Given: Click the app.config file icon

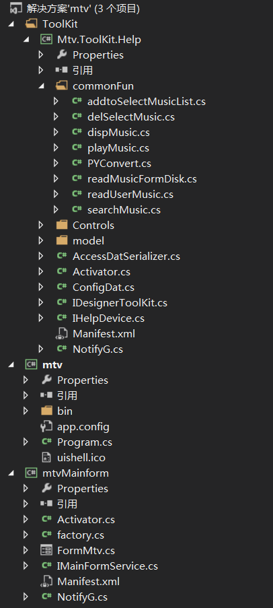Looking at the screenshot, I should click(46, 426).
